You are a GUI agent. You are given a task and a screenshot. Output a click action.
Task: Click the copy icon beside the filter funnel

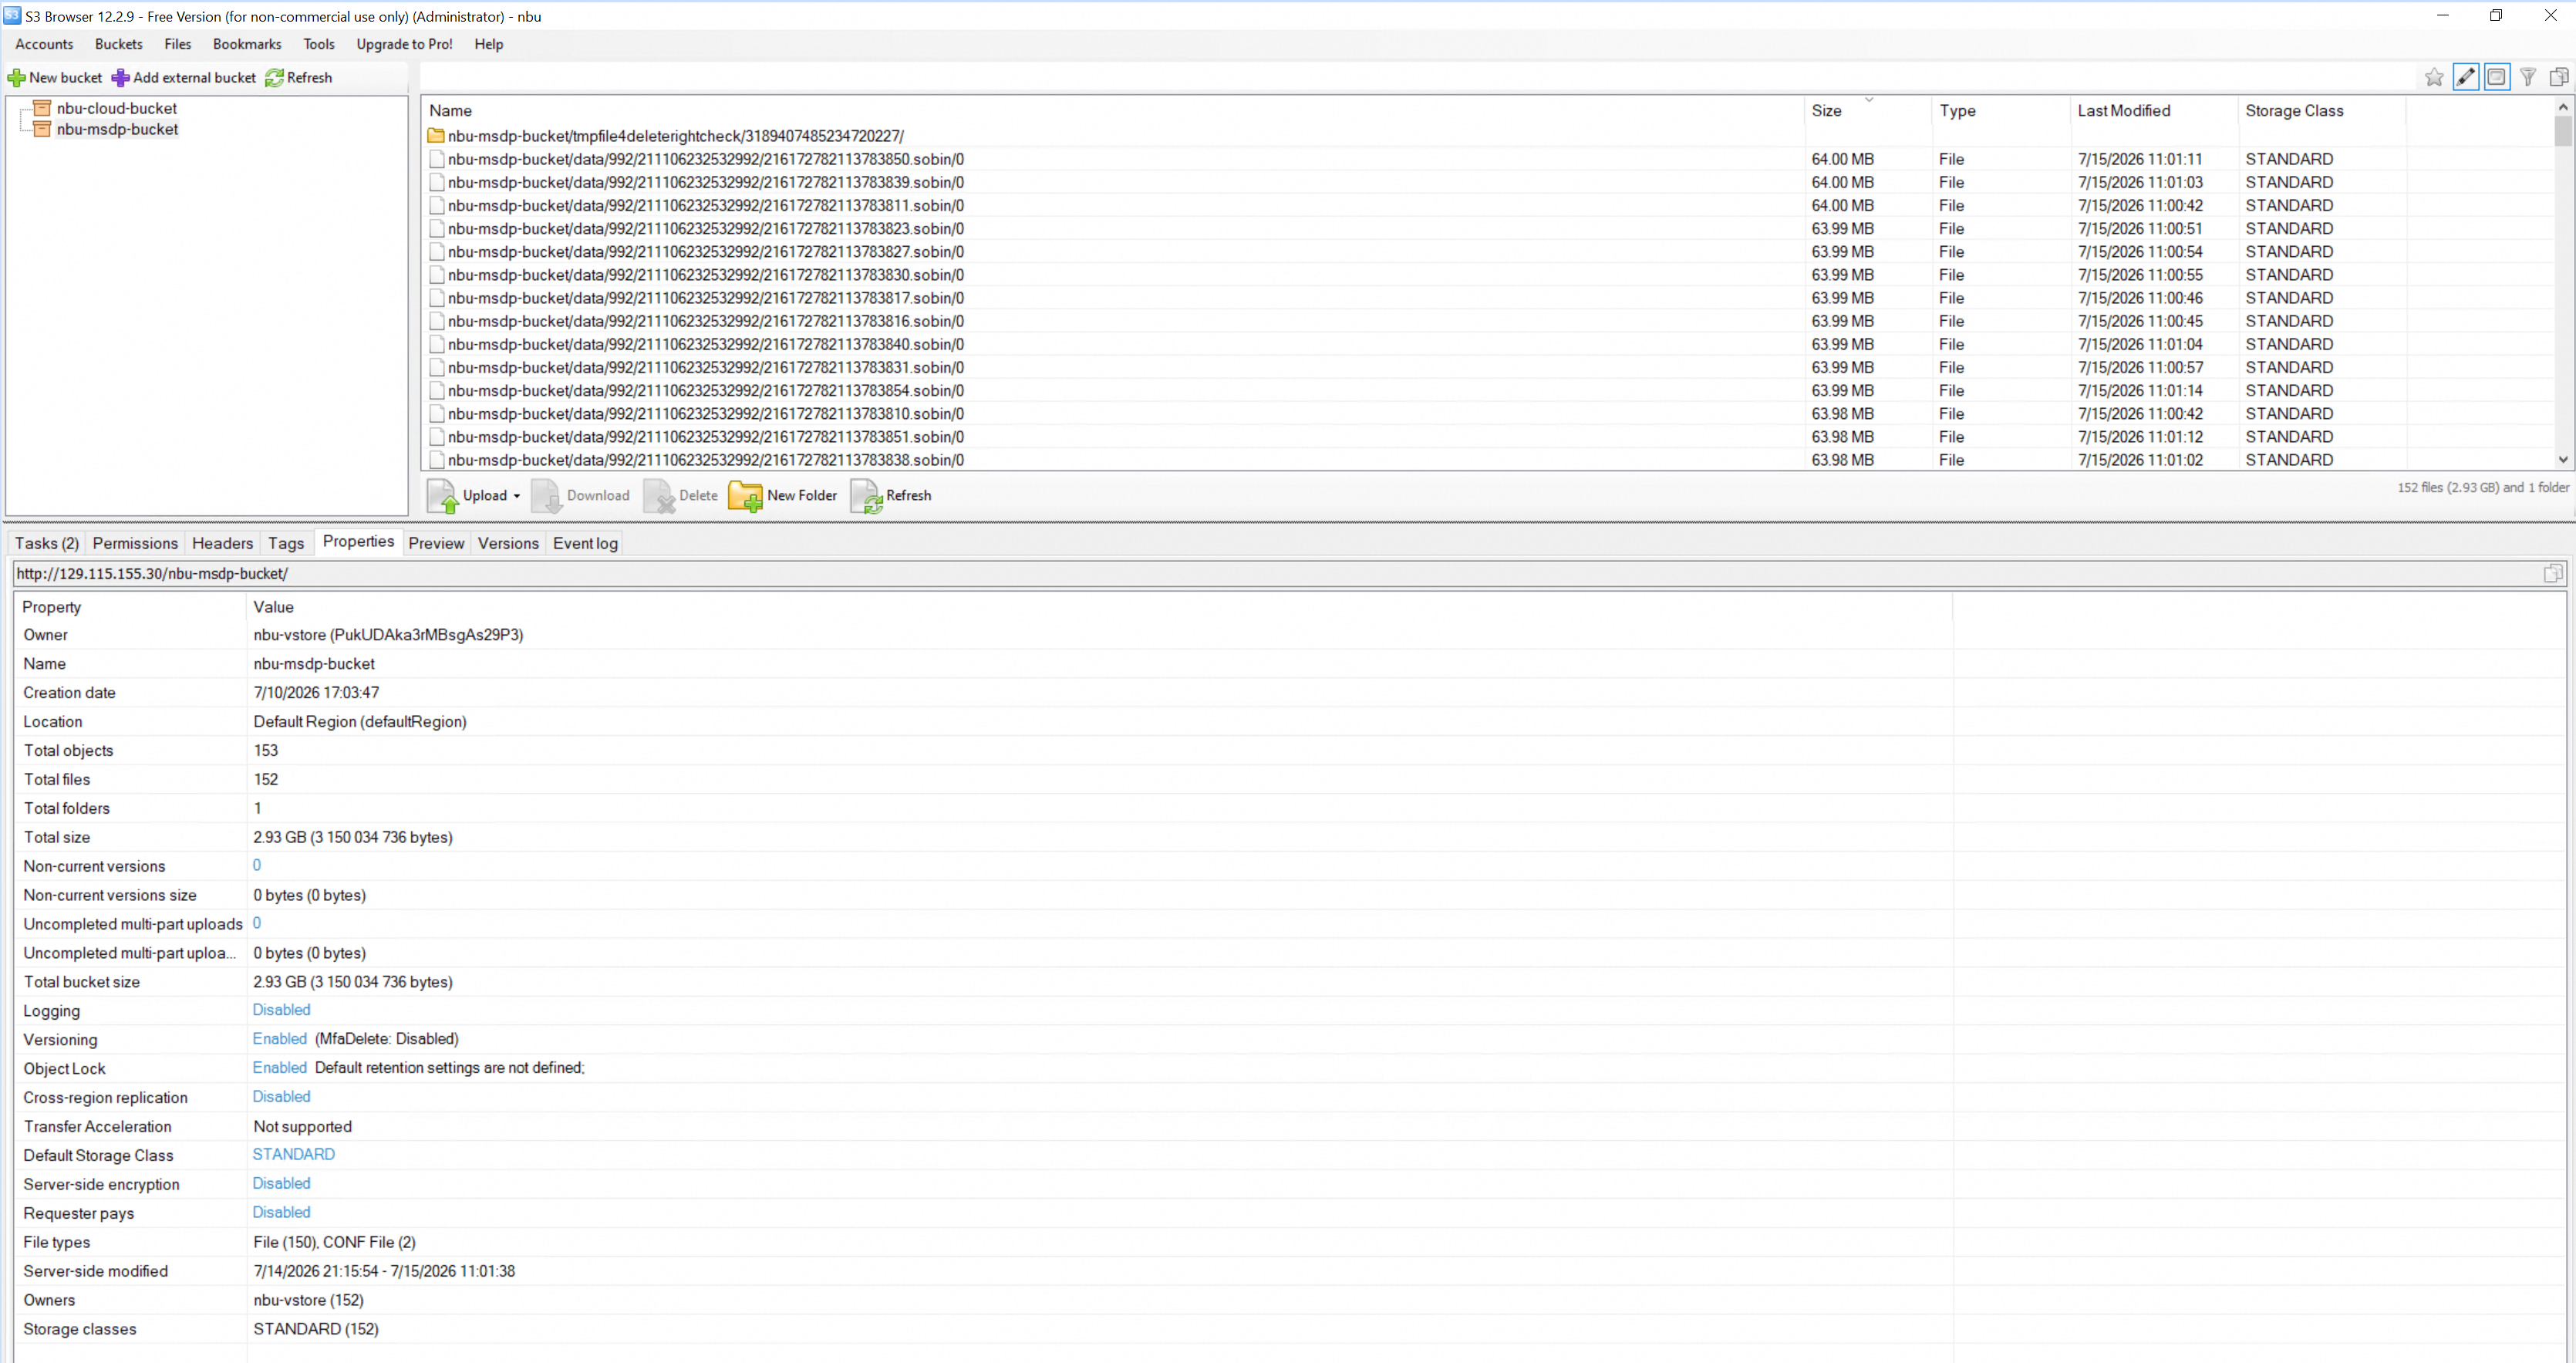[x=2559, y=77]
